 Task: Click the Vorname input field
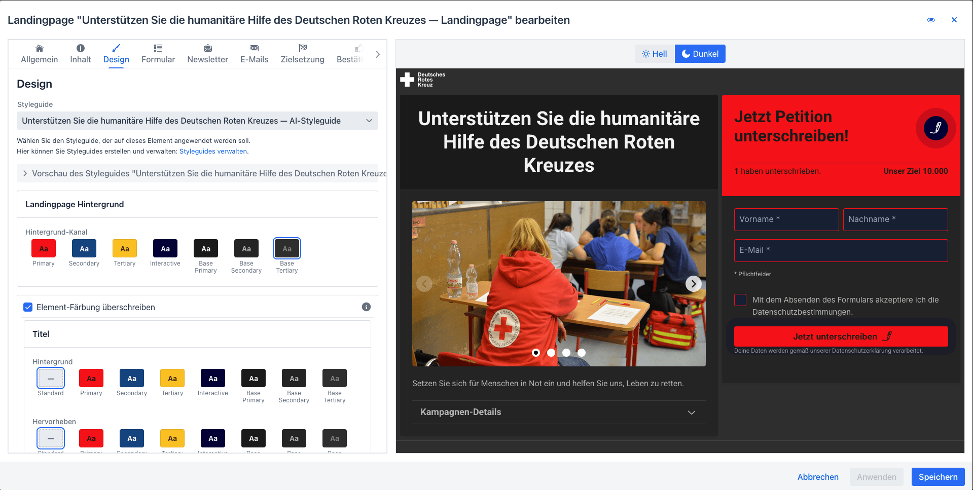click(786, 219)
